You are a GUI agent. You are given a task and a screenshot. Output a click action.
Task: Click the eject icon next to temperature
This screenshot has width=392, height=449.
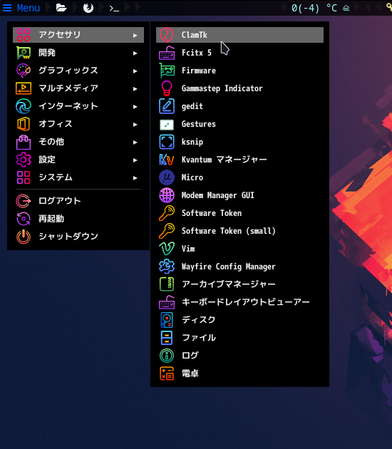click(346, 8)
